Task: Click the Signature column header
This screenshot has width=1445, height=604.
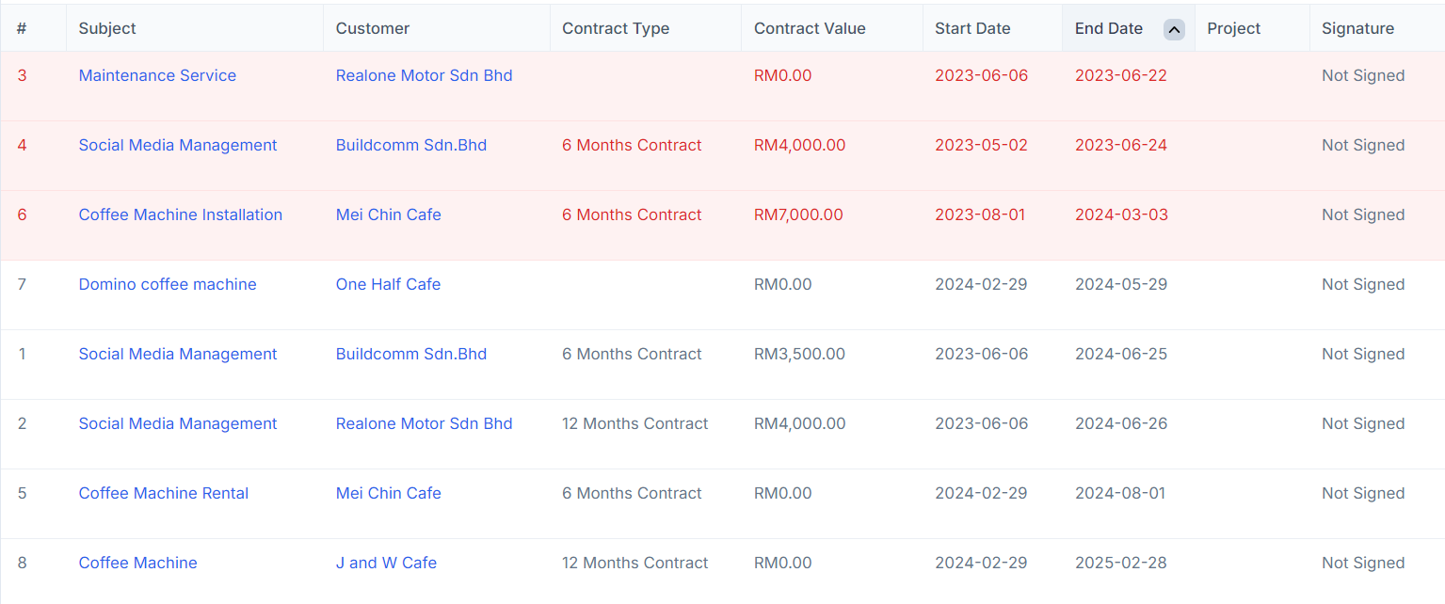Action: coord(1357,28)
